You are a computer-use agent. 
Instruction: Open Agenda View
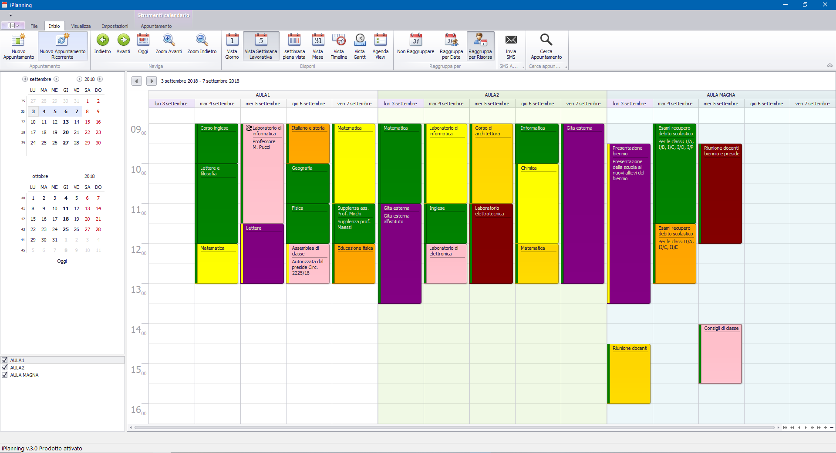381,46
